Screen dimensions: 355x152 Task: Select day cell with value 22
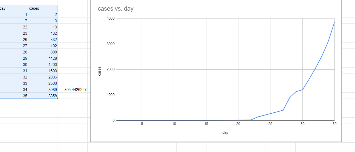14,27
